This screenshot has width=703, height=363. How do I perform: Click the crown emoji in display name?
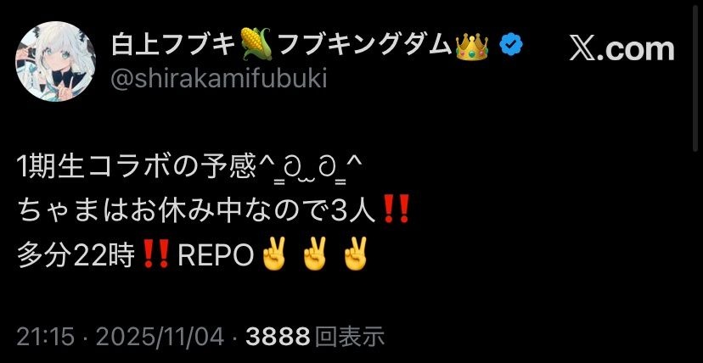(x=472, y=45)
